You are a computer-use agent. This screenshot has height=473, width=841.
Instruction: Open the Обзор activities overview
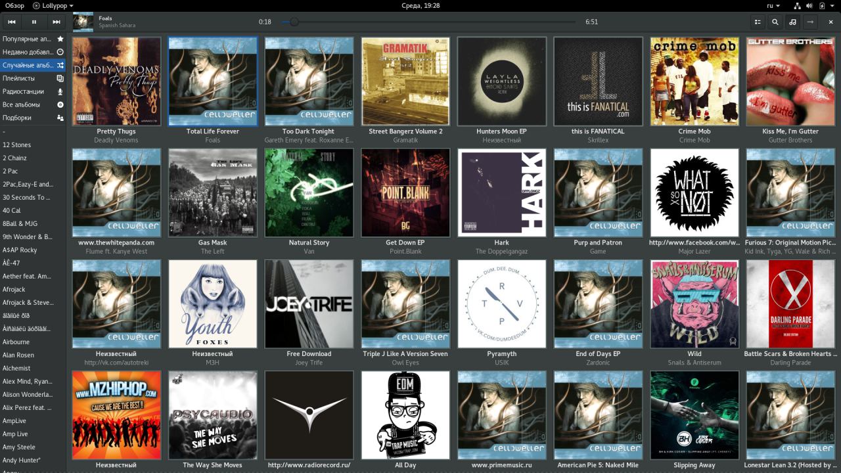tap(14, 5)
